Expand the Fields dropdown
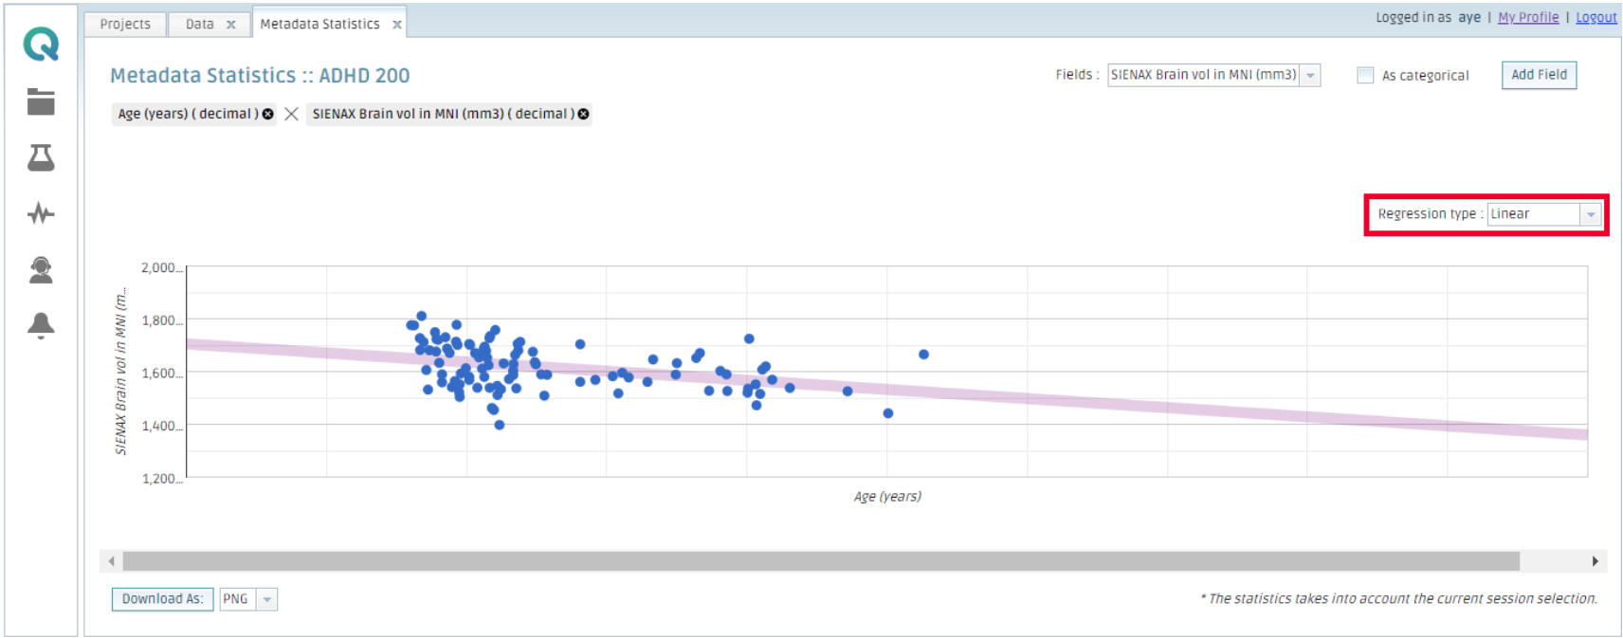The height and width of the screenshot is (638, 1623). (1310, 75)
